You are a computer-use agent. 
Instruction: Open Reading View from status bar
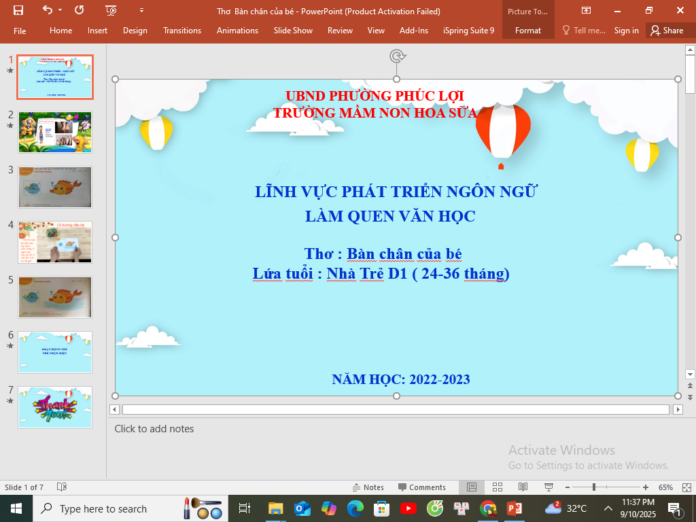tap(523, 487)
